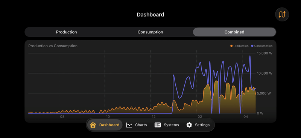Click the list icon for Systems
301x138 pixels.
[158, 125]
